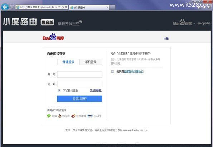
Task: Click the red Baidu logo on login page
Action: pos(53,37)
